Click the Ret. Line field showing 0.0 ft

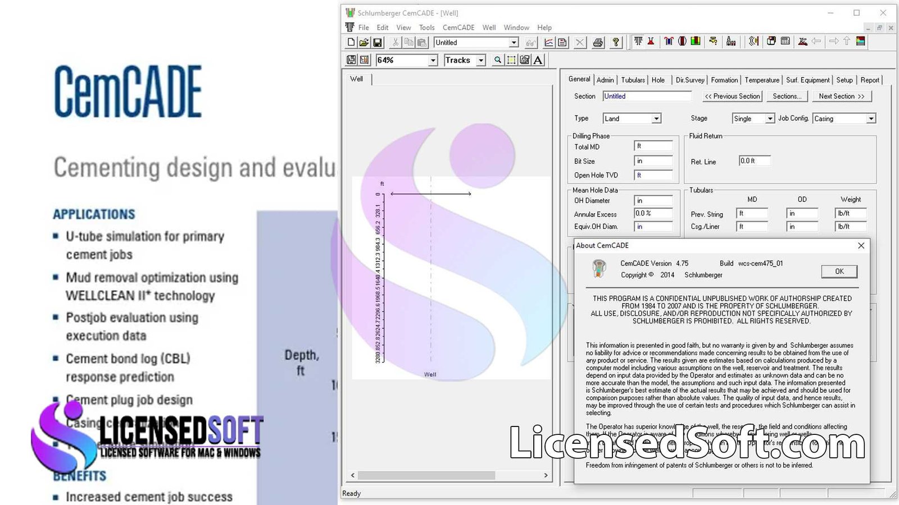(x=755, y=161)
